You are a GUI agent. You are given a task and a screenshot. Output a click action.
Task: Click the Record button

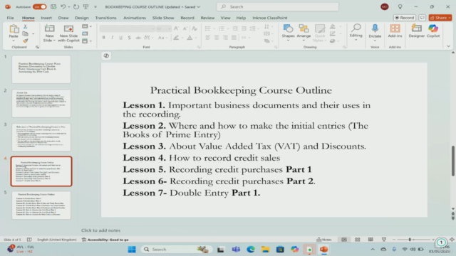pyautogui.click(x=404, y=18)
